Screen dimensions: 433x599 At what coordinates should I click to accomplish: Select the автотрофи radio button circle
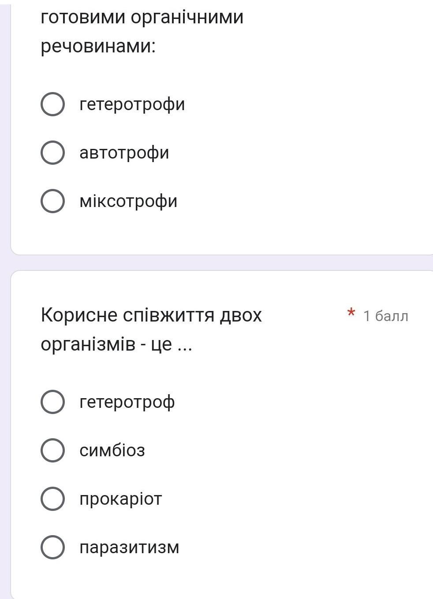[53, 153]
